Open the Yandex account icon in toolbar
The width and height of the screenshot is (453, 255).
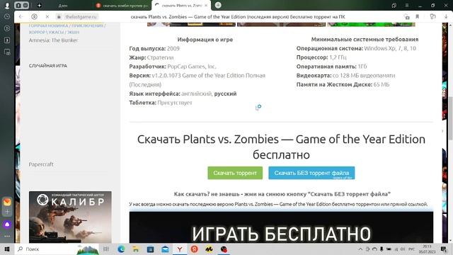pos(34,17)
